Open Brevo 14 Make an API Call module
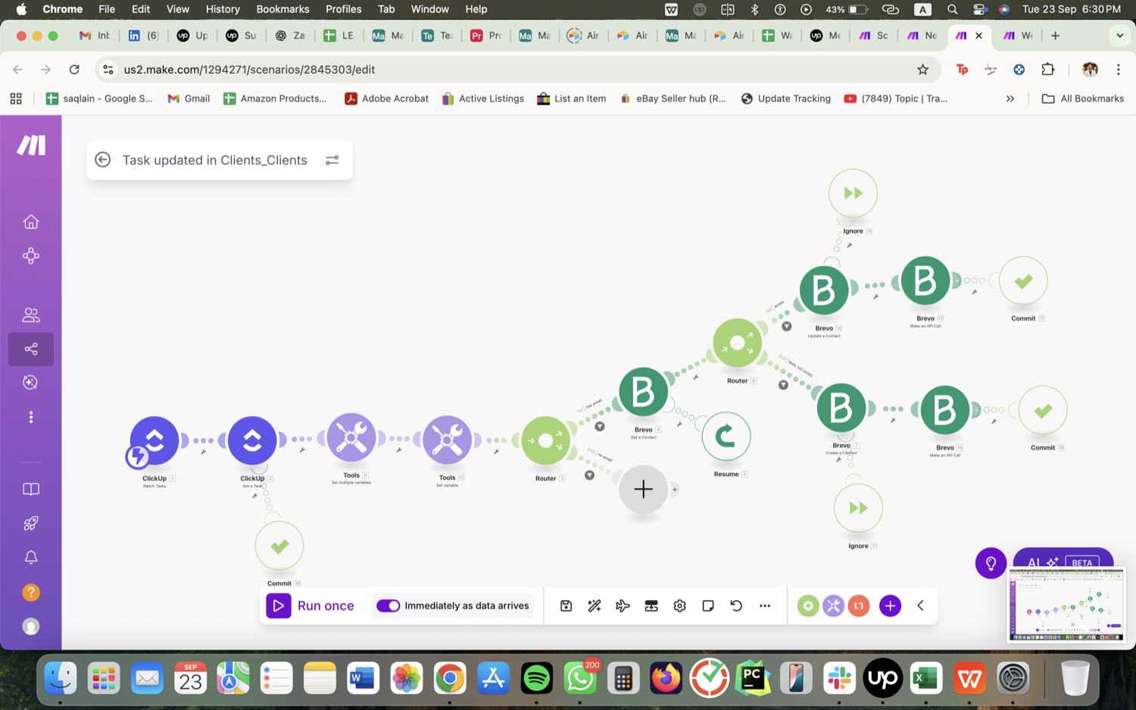 pyautogui.click(x=944, y=410)
